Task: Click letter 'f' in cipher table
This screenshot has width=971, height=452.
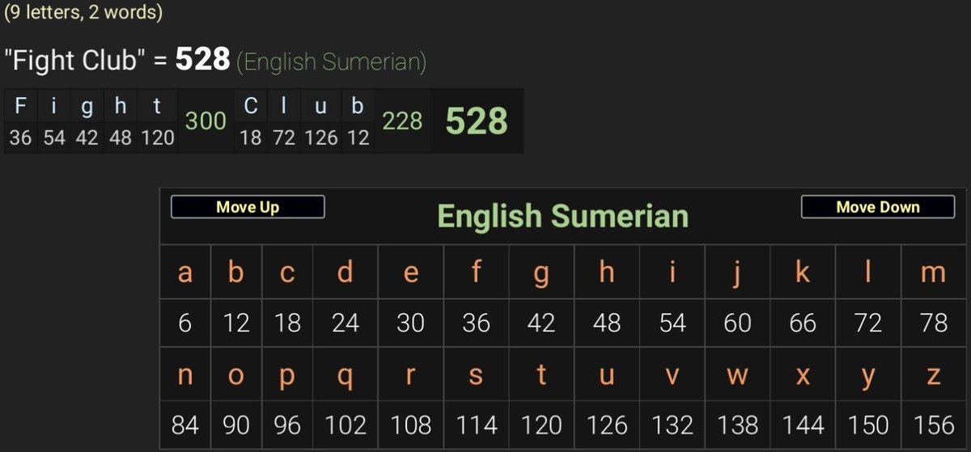Action: (476, 272)
